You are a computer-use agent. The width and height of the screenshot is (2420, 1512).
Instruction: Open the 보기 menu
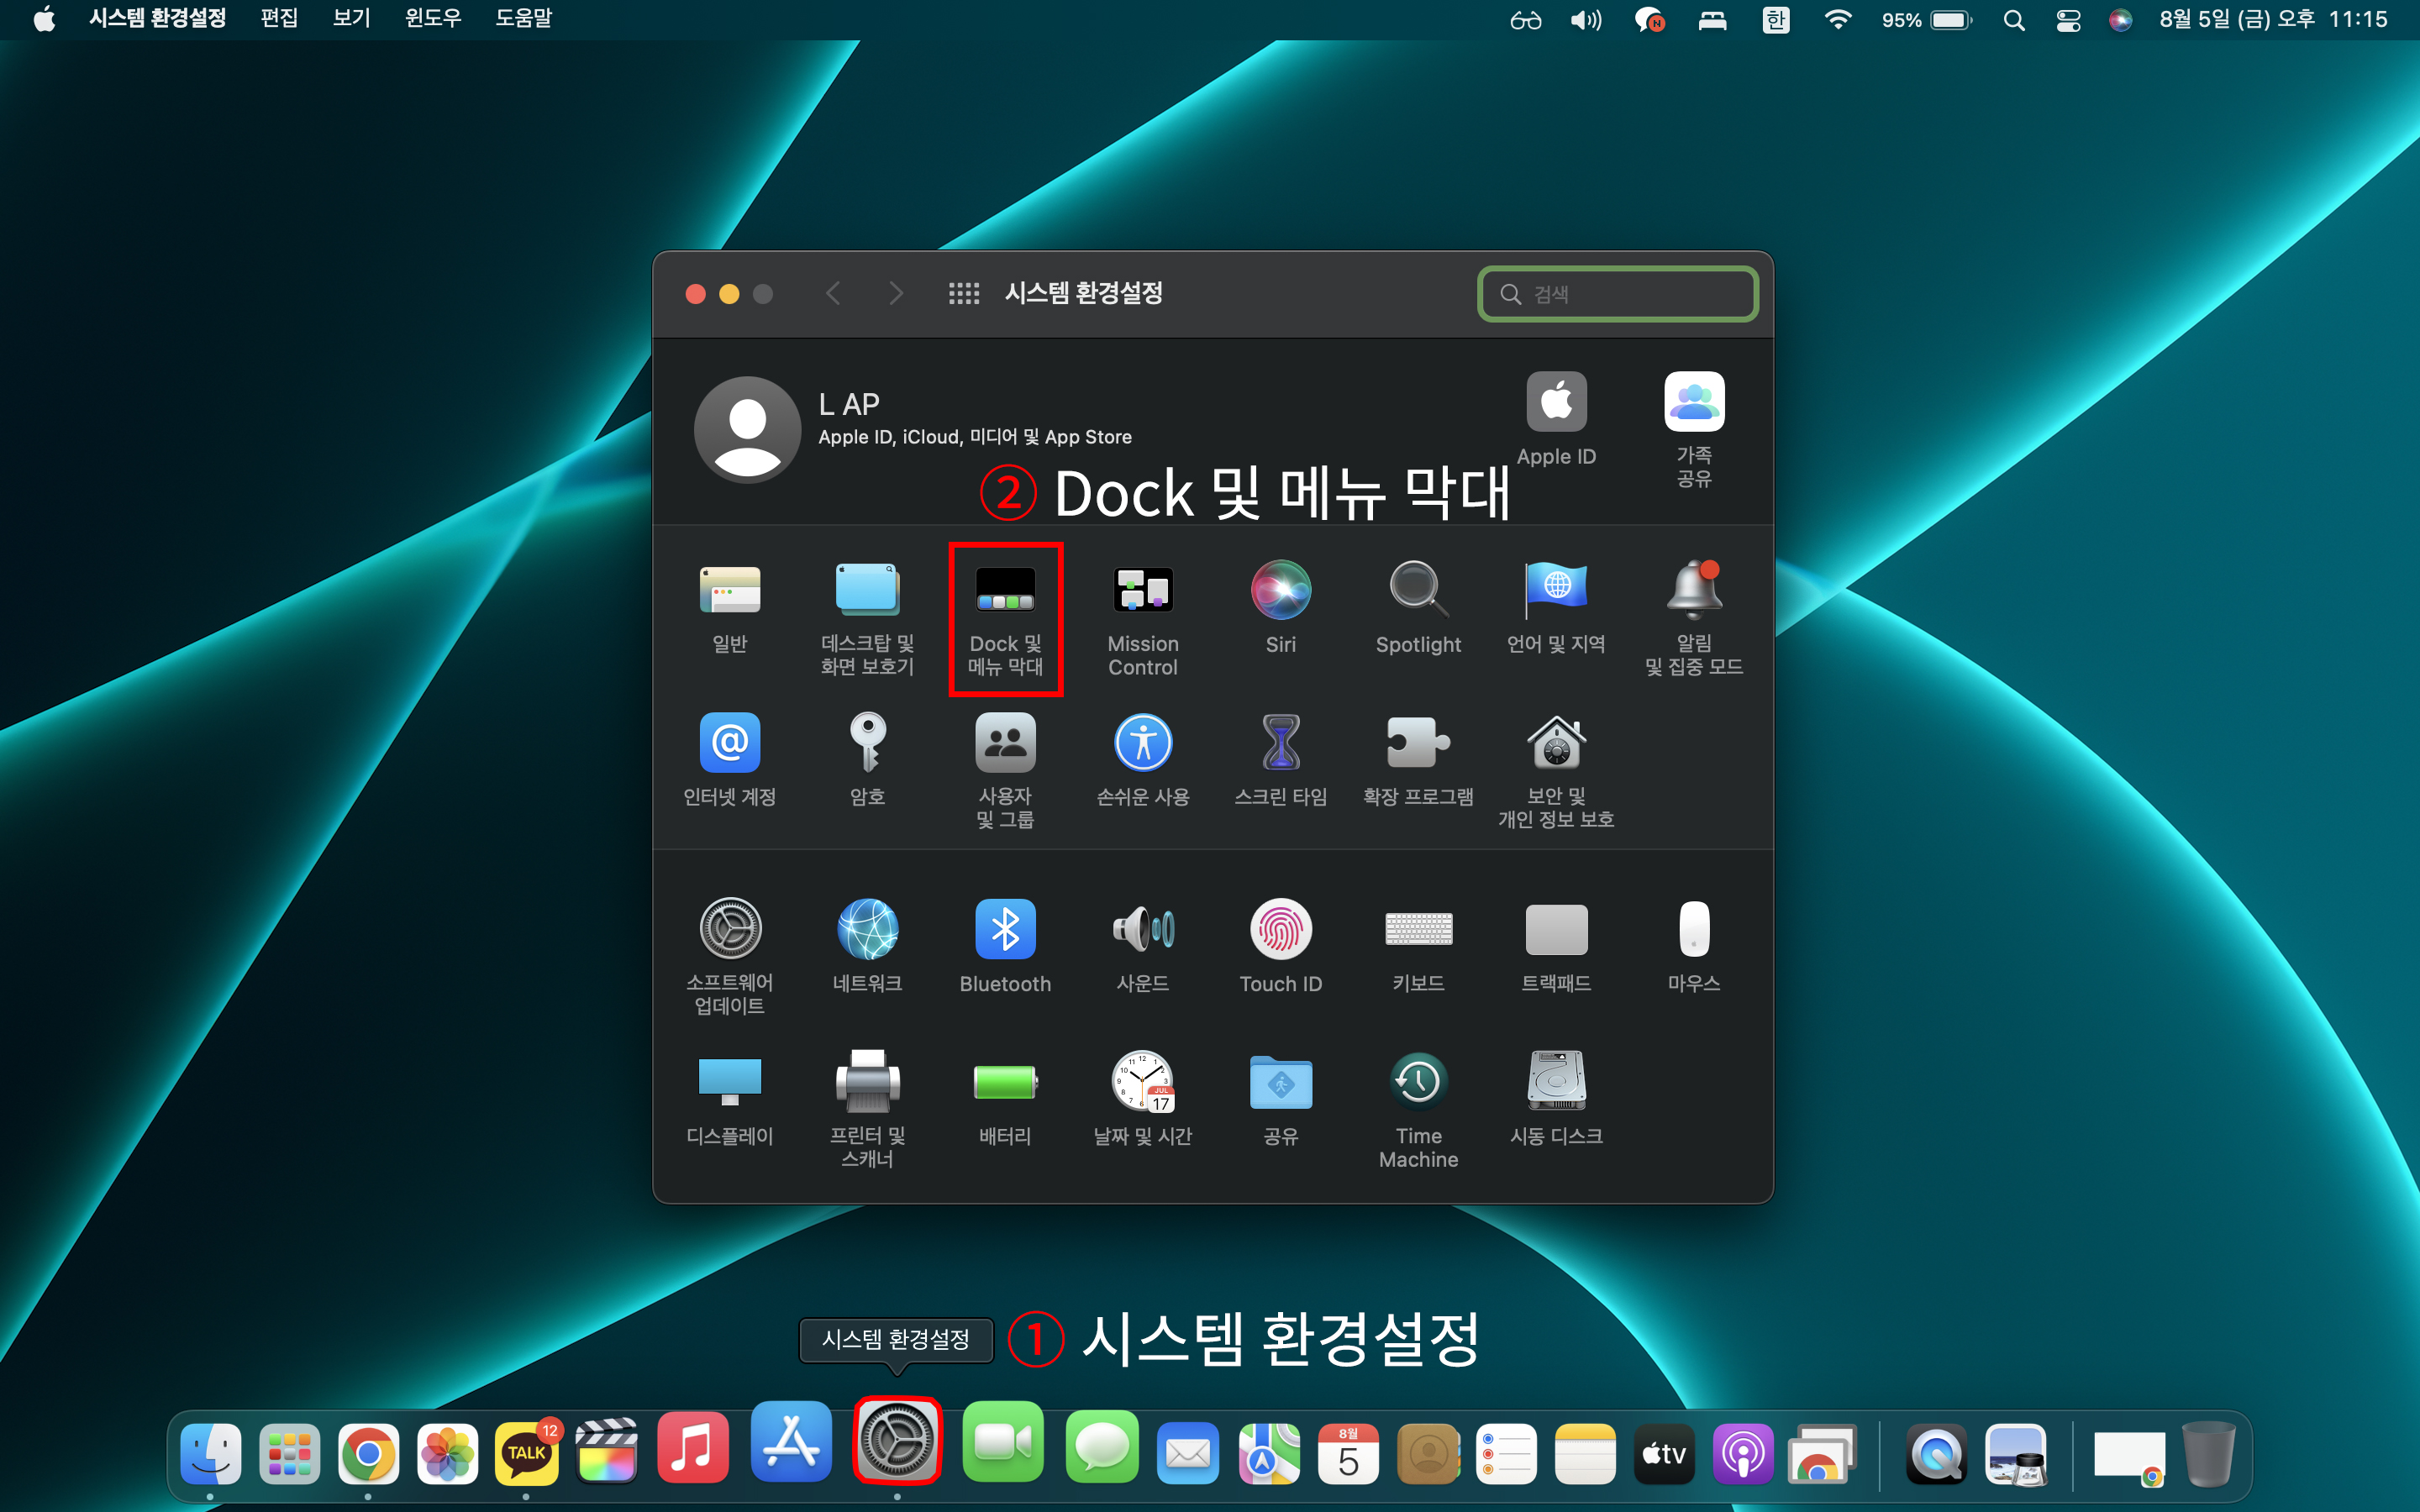tap(351, 19)
